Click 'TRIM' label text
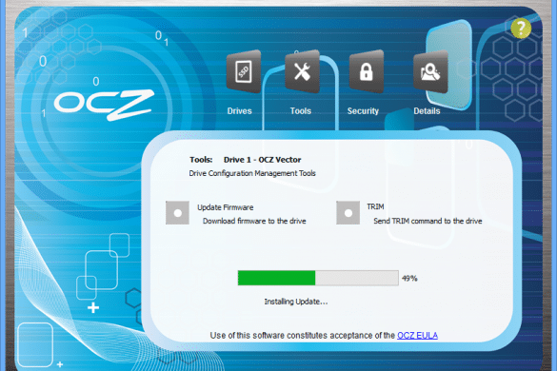Screen dimensions: 557x371 click(375, 206)
